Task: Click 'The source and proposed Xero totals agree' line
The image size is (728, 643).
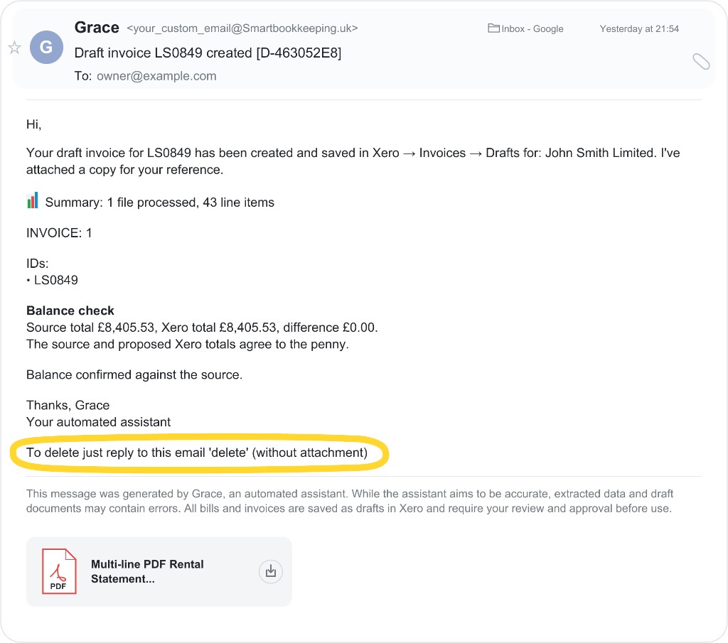Action: [188, 344]
